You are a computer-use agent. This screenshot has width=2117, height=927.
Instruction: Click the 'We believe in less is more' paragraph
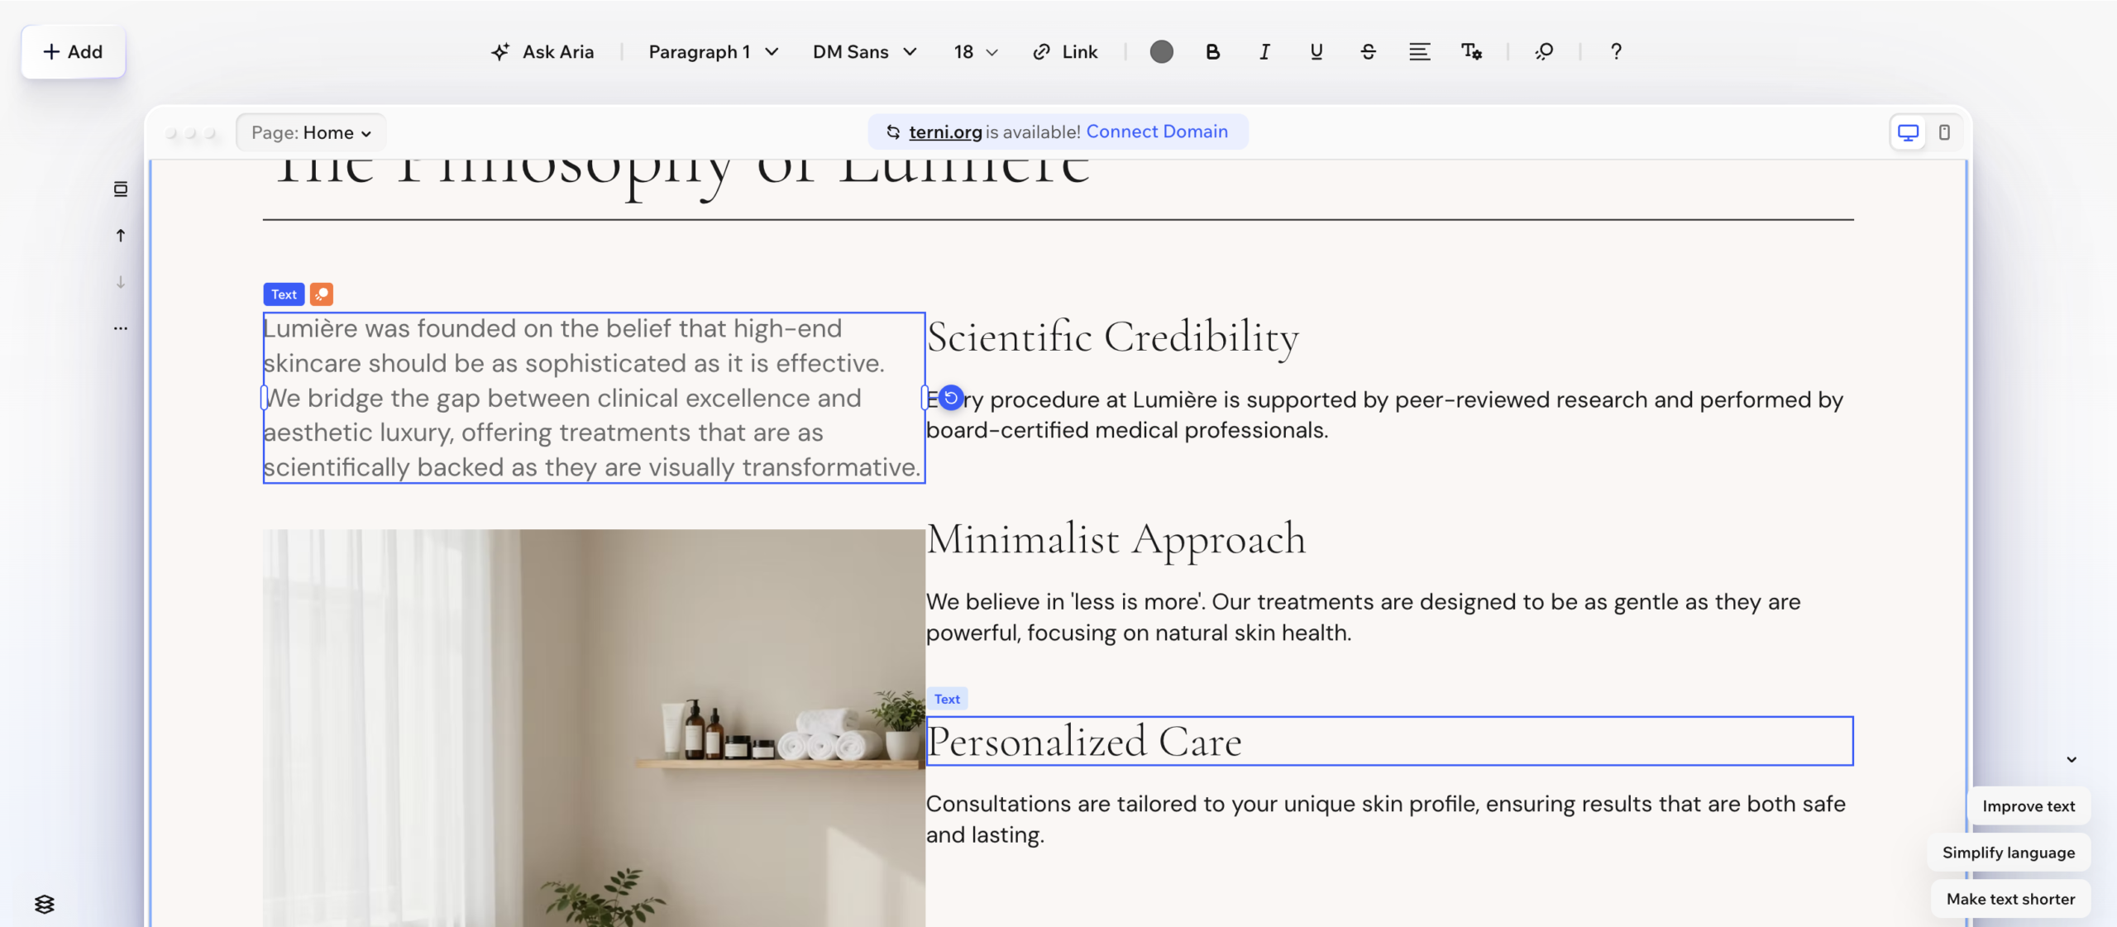coord(1363,617)
